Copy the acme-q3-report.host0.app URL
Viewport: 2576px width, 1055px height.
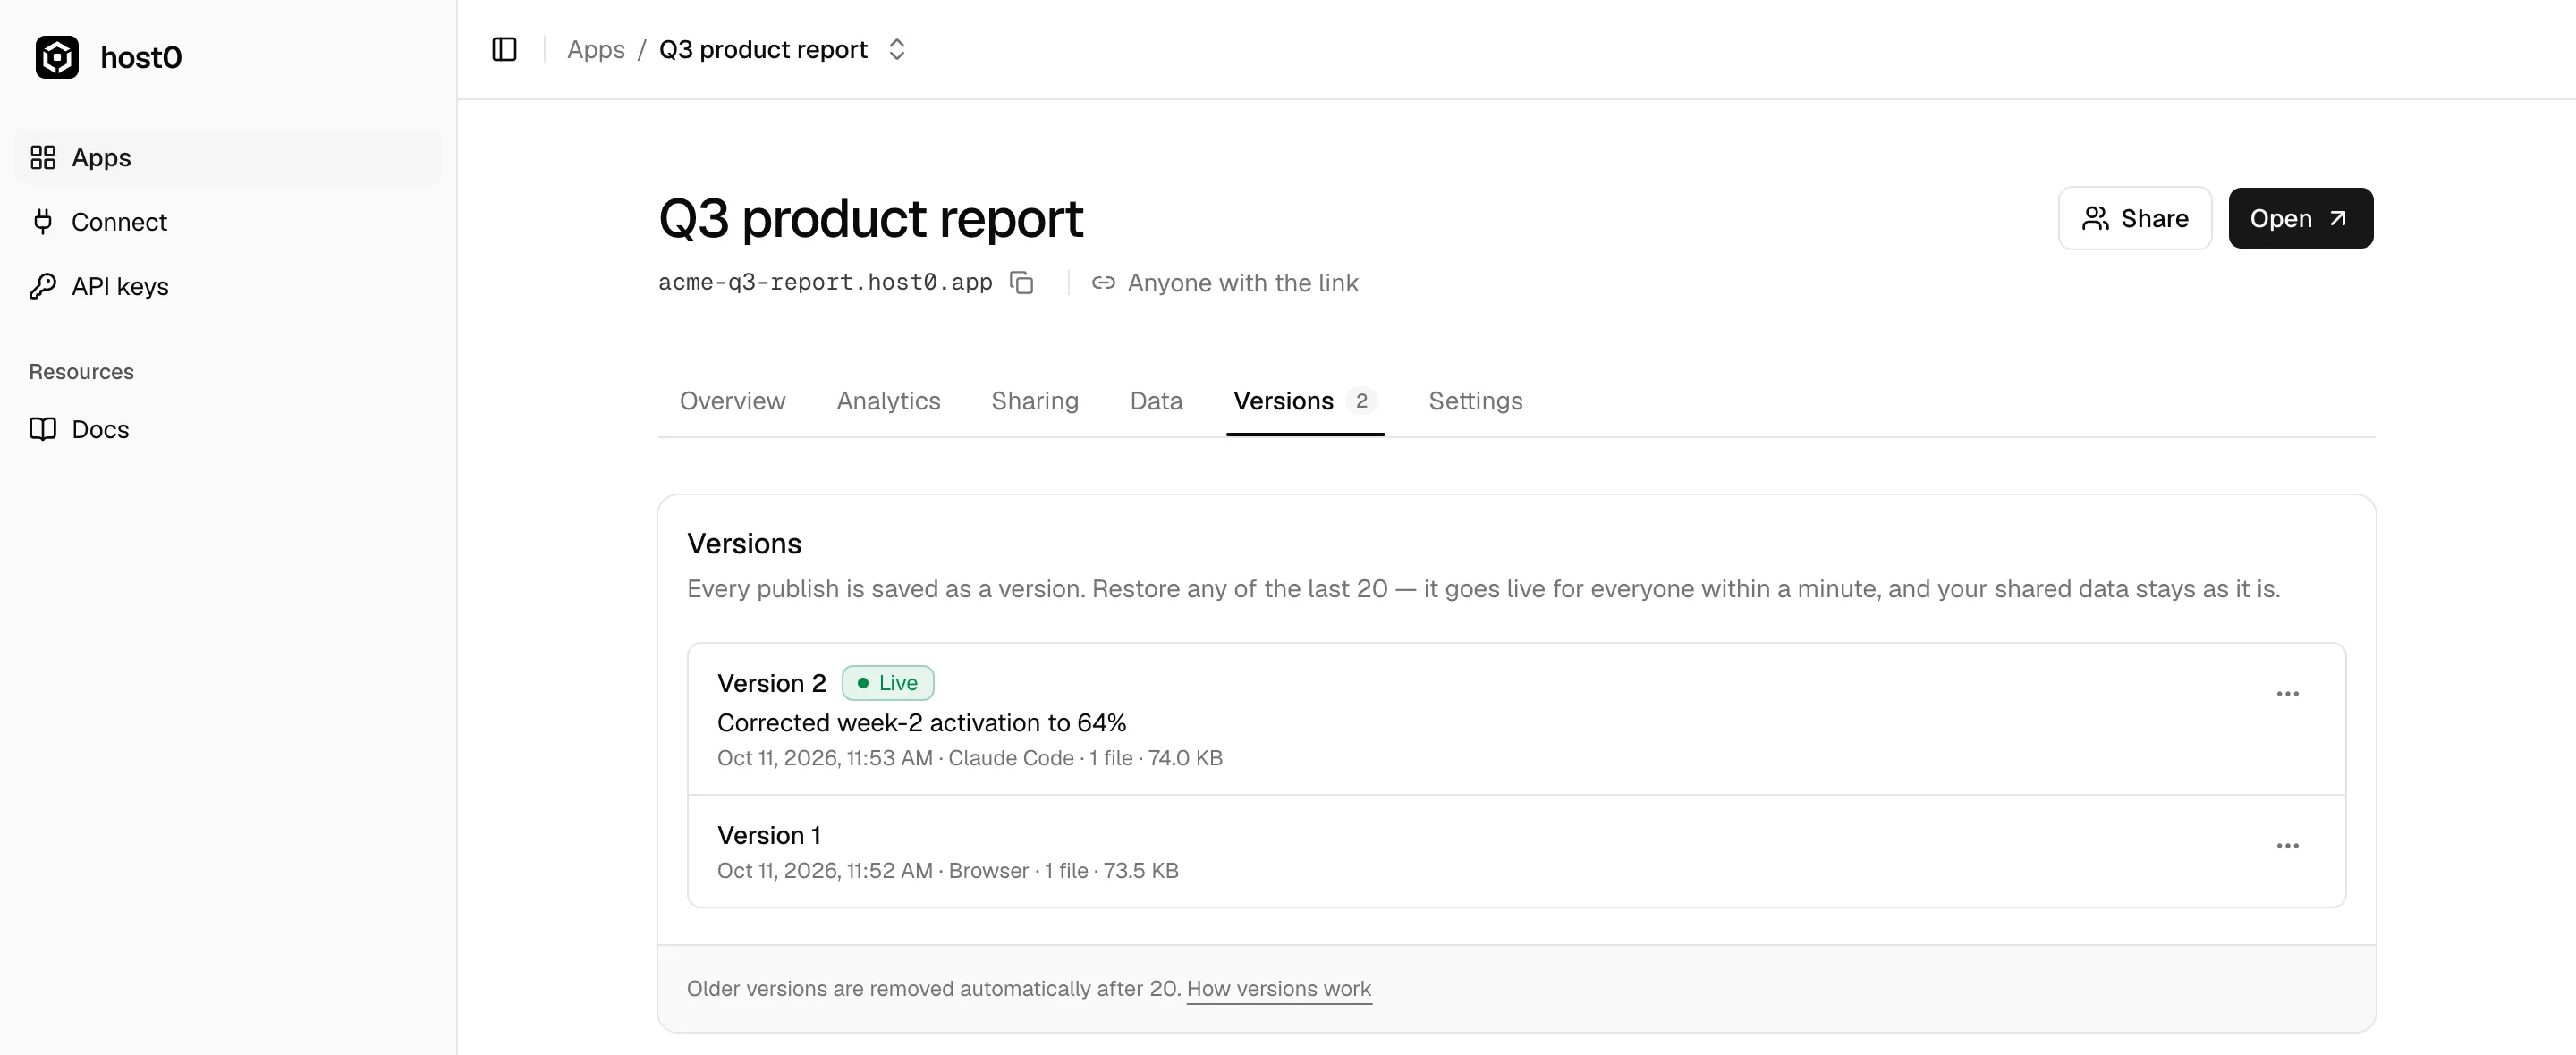(1021, 283)
